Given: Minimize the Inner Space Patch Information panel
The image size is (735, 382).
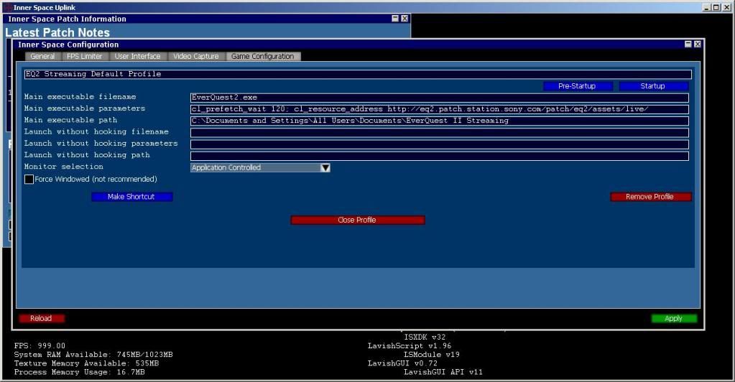Looking at the screenshot, I should pos(395,19).
